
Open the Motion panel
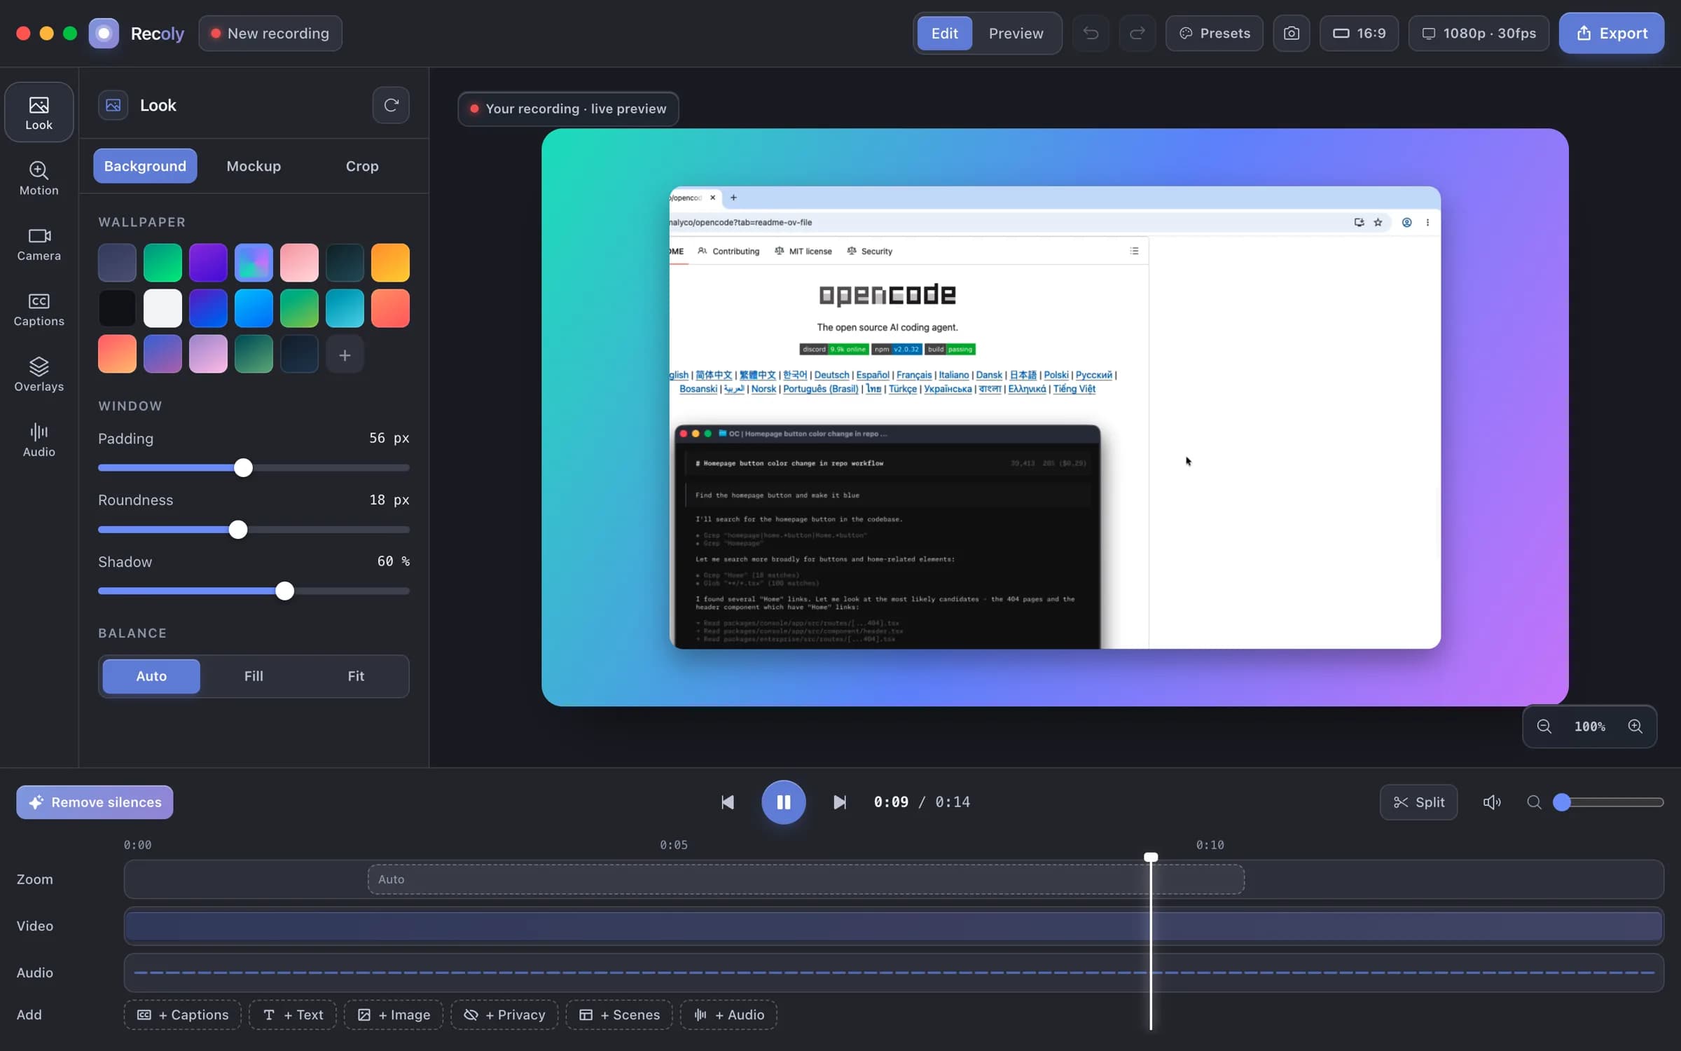click(39, 178)
